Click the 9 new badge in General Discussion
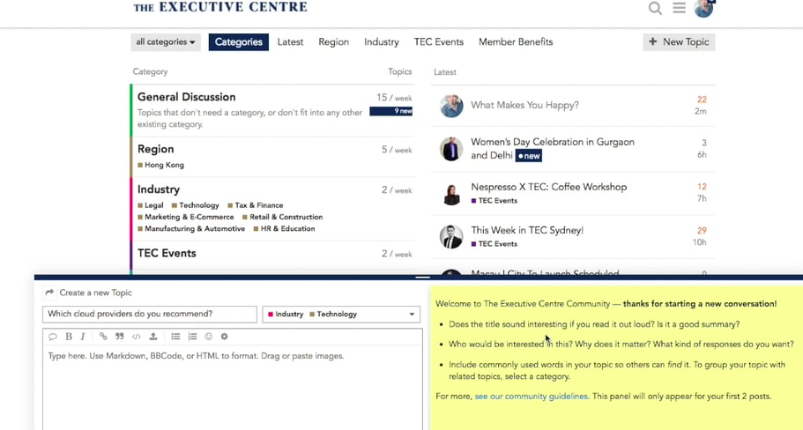Image resolution: width=803 pixels, height=430 pixels. tap(391, 111)
